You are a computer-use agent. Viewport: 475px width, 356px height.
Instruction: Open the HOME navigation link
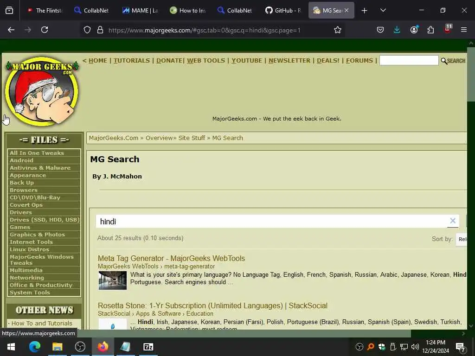point(97,61)
